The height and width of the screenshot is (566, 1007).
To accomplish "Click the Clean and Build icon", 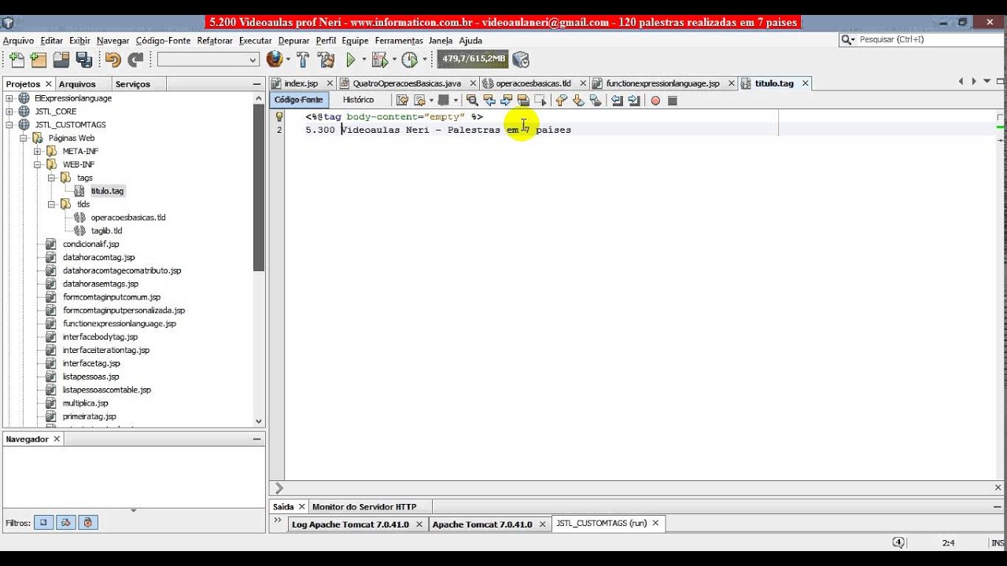I will click(326, 60).
